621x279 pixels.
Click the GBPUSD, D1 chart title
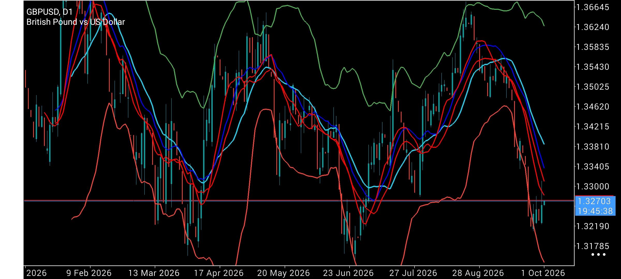coord(49,12)
